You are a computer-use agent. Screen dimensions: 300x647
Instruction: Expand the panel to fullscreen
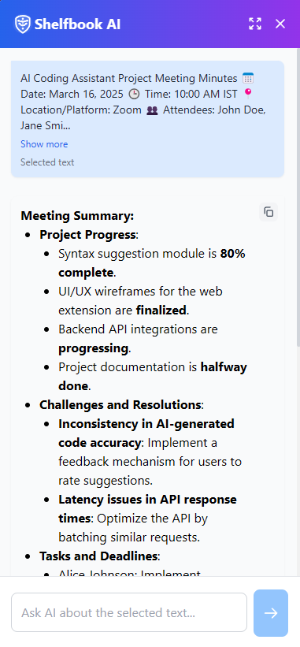coord(255,24)
